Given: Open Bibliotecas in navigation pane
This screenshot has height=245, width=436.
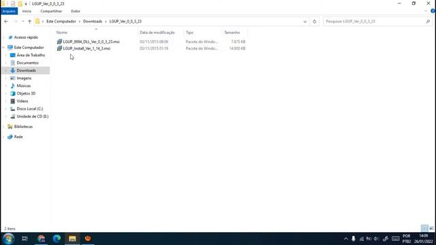Looking at the screenshot, I should point(23,127).
